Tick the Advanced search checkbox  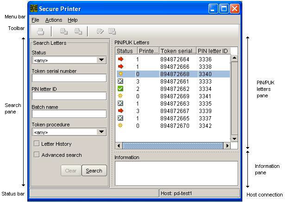[37, 155]
